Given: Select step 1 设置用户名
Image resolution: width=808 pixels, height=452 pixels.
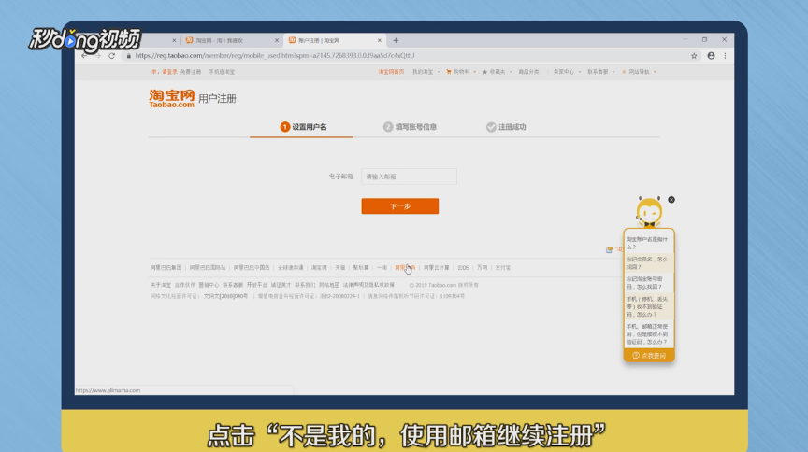Looking at the screenshot, I should (x=303, y=127).
